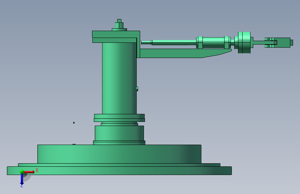Select the large flange disc right of the cylinder
300x194 pixels.
pyautogui.click(x=244, y=42)
